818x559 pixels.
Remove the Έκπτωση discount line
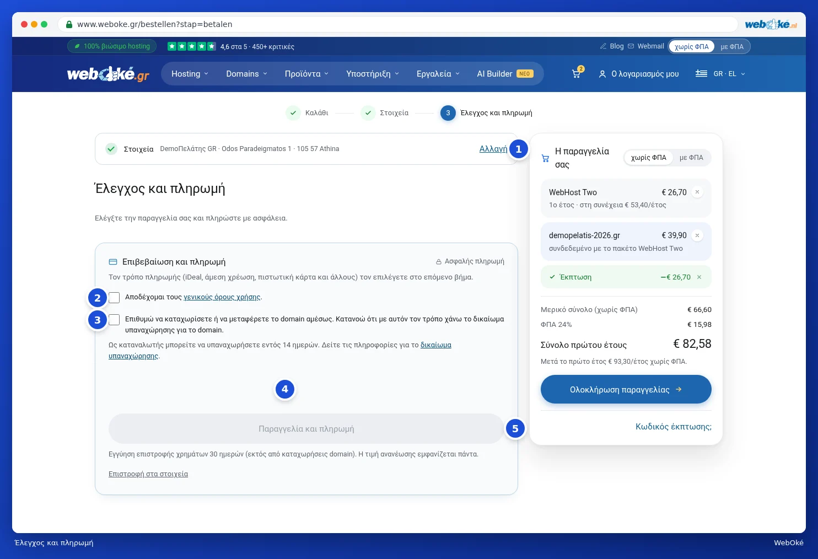699,277
